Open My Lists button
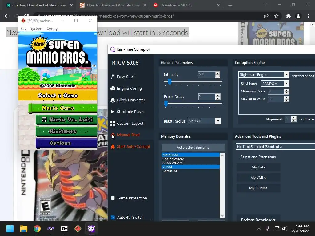This screenshot has height=236, width=315. [258, 167]
